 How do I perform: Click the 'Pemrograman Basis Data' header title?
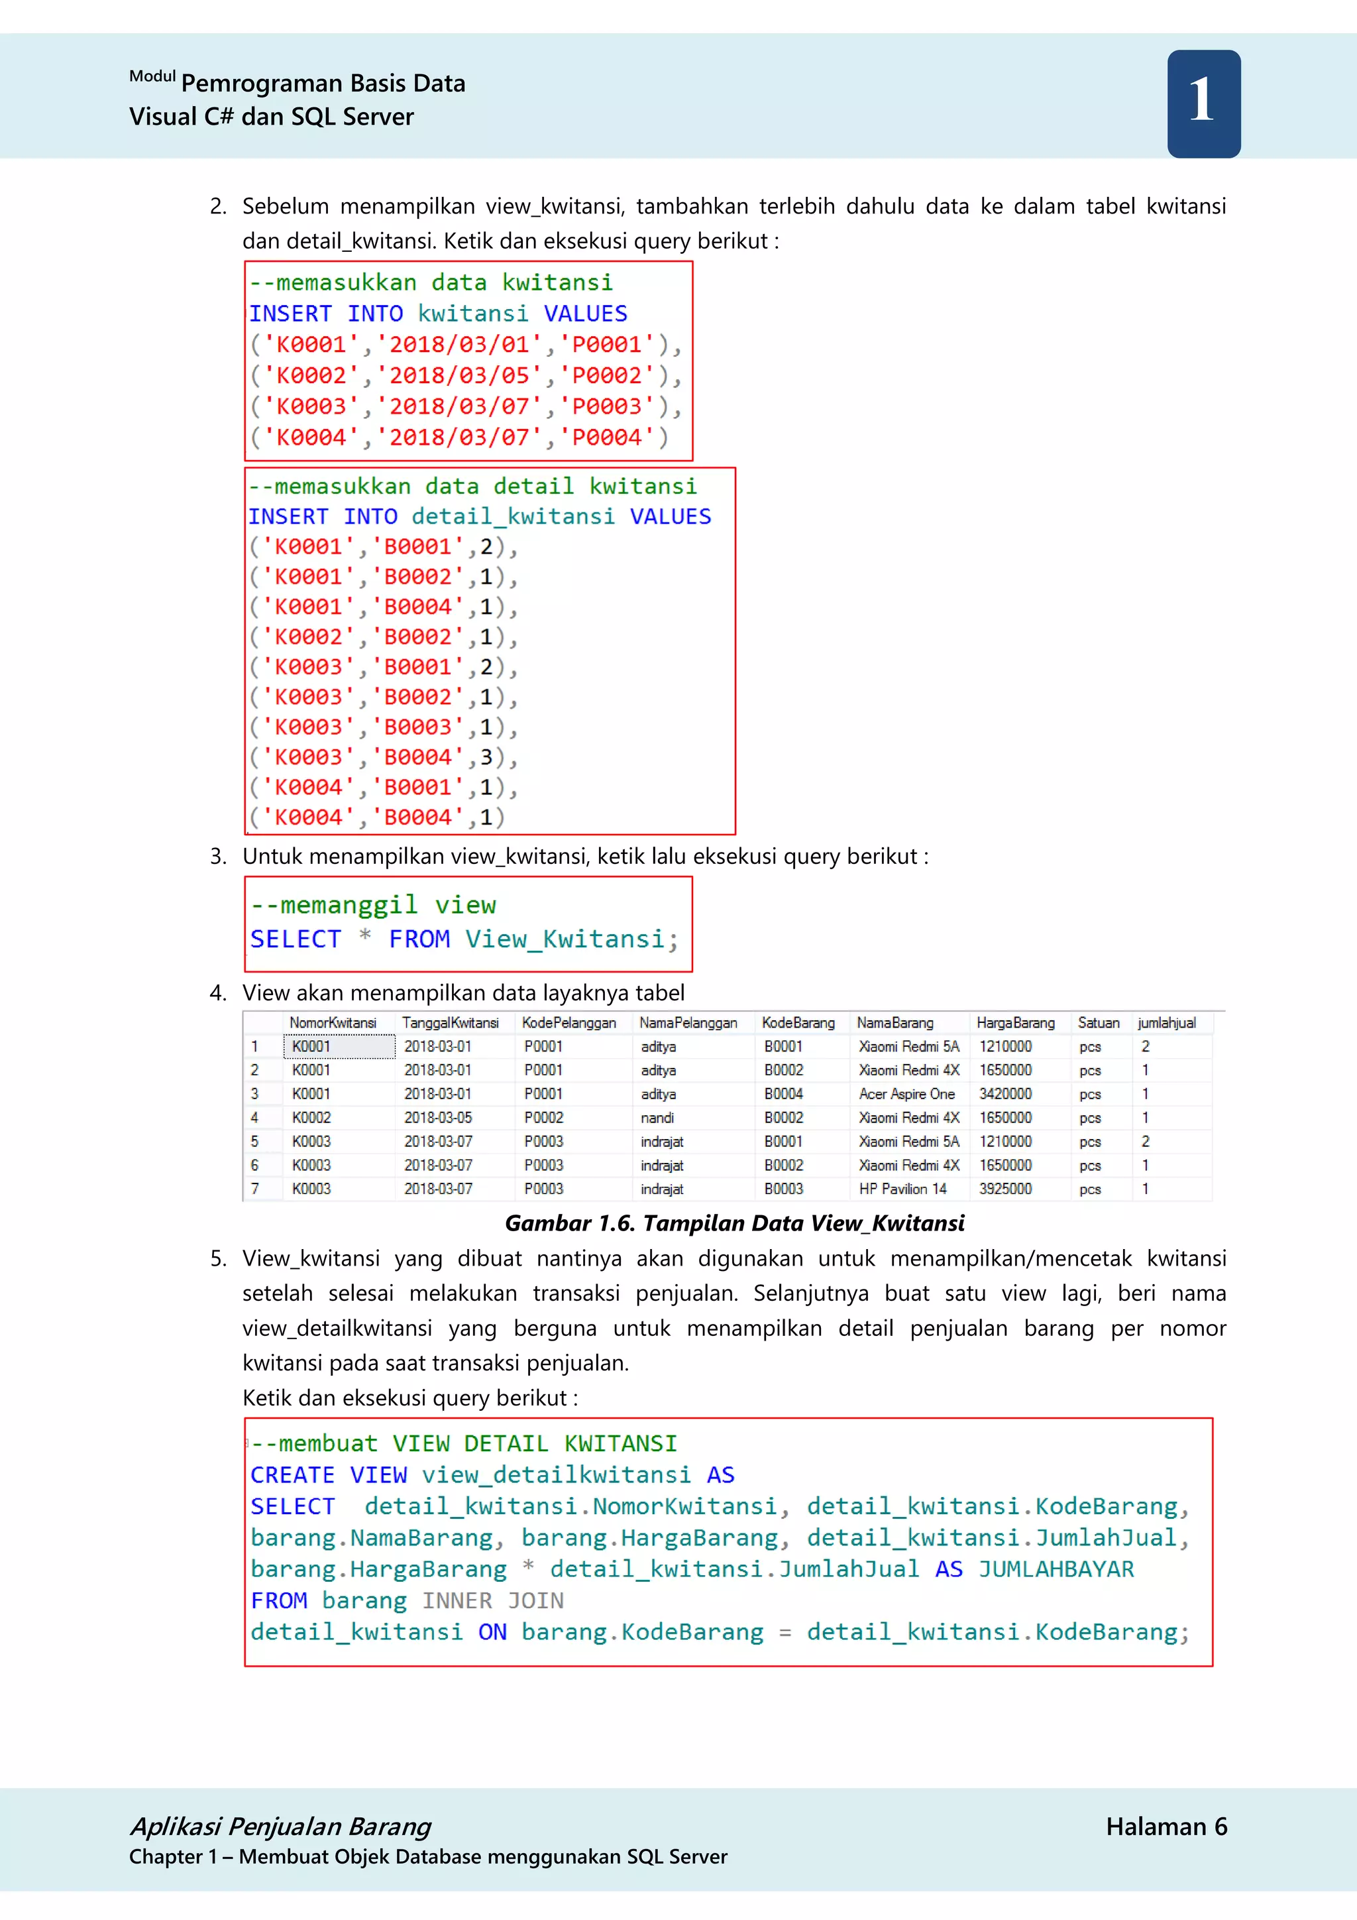tap(323, 84)
